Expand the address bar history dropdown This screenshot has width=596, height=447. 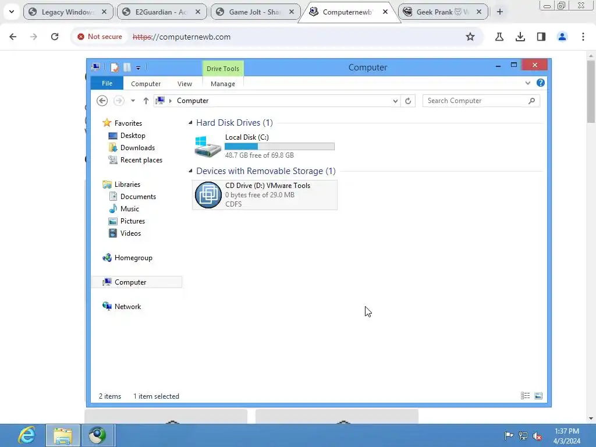395,101
